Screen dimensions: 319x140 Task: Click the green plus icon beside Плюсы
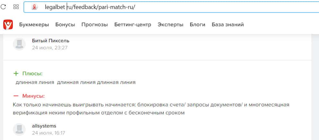point(16,74)
